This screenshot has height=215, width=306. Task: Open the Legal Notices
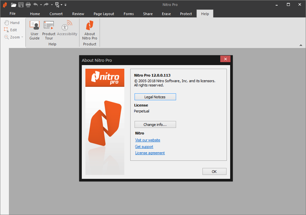click(155, 97)
